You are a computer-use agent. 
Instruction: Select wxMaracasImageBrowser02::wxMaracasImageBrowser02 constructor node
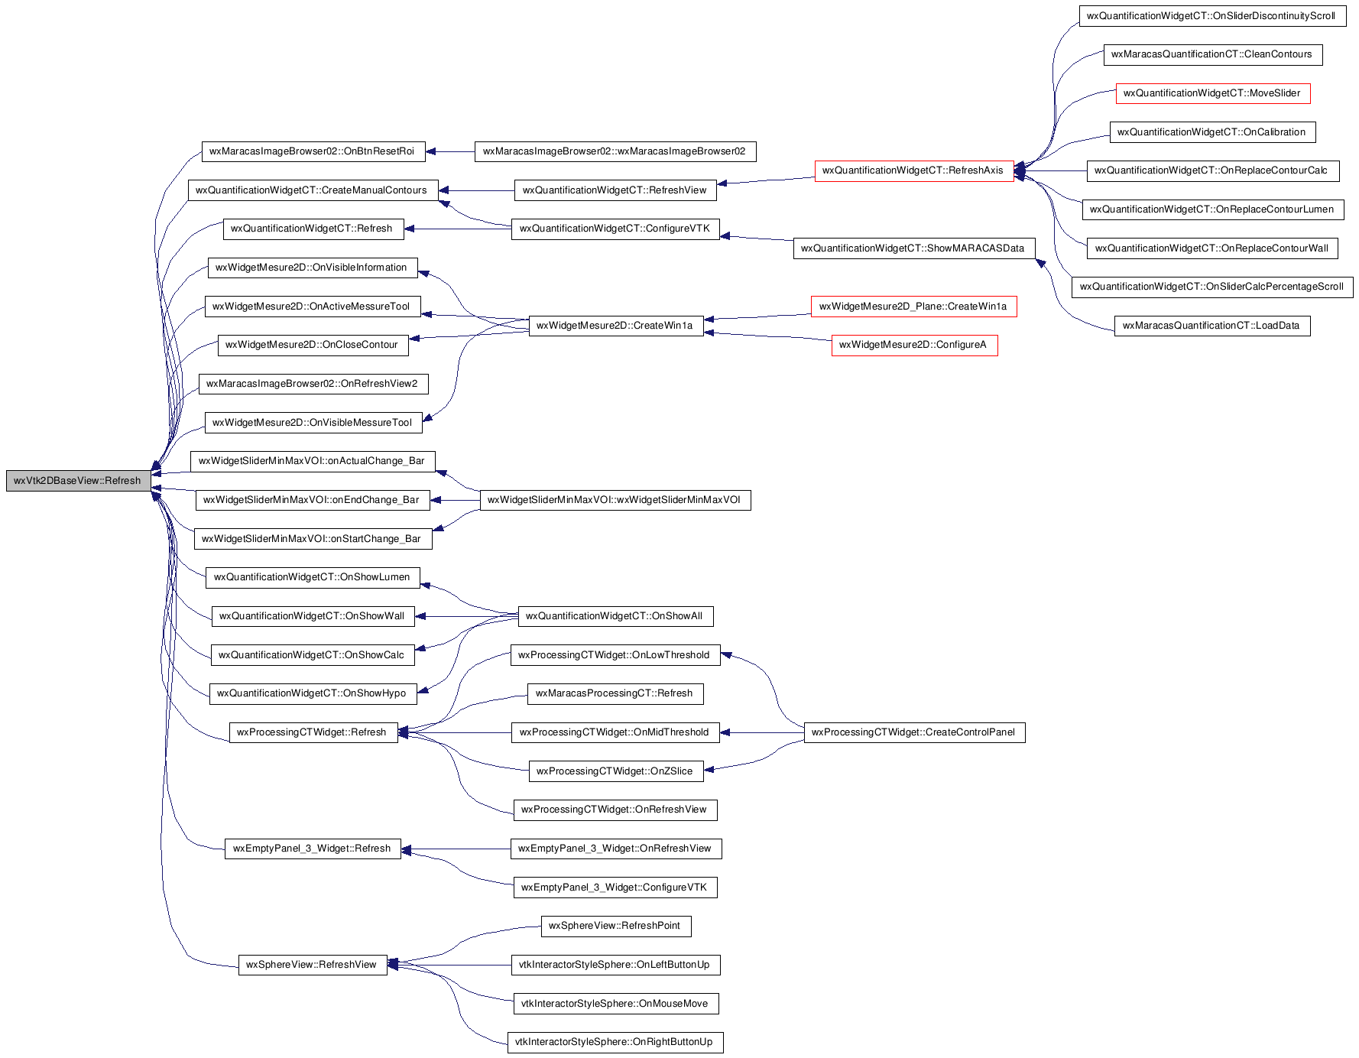point(615,151)
